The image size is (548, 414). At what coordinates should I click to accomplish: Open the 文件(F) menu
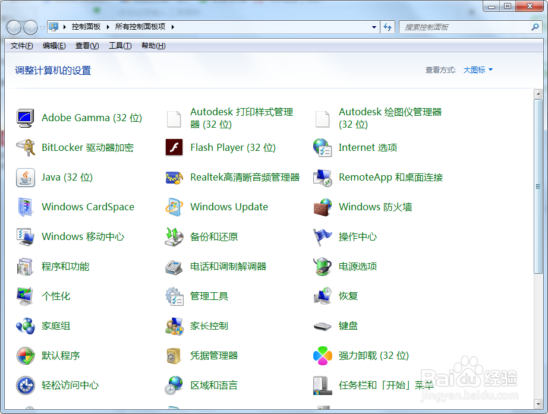point(21,46)
